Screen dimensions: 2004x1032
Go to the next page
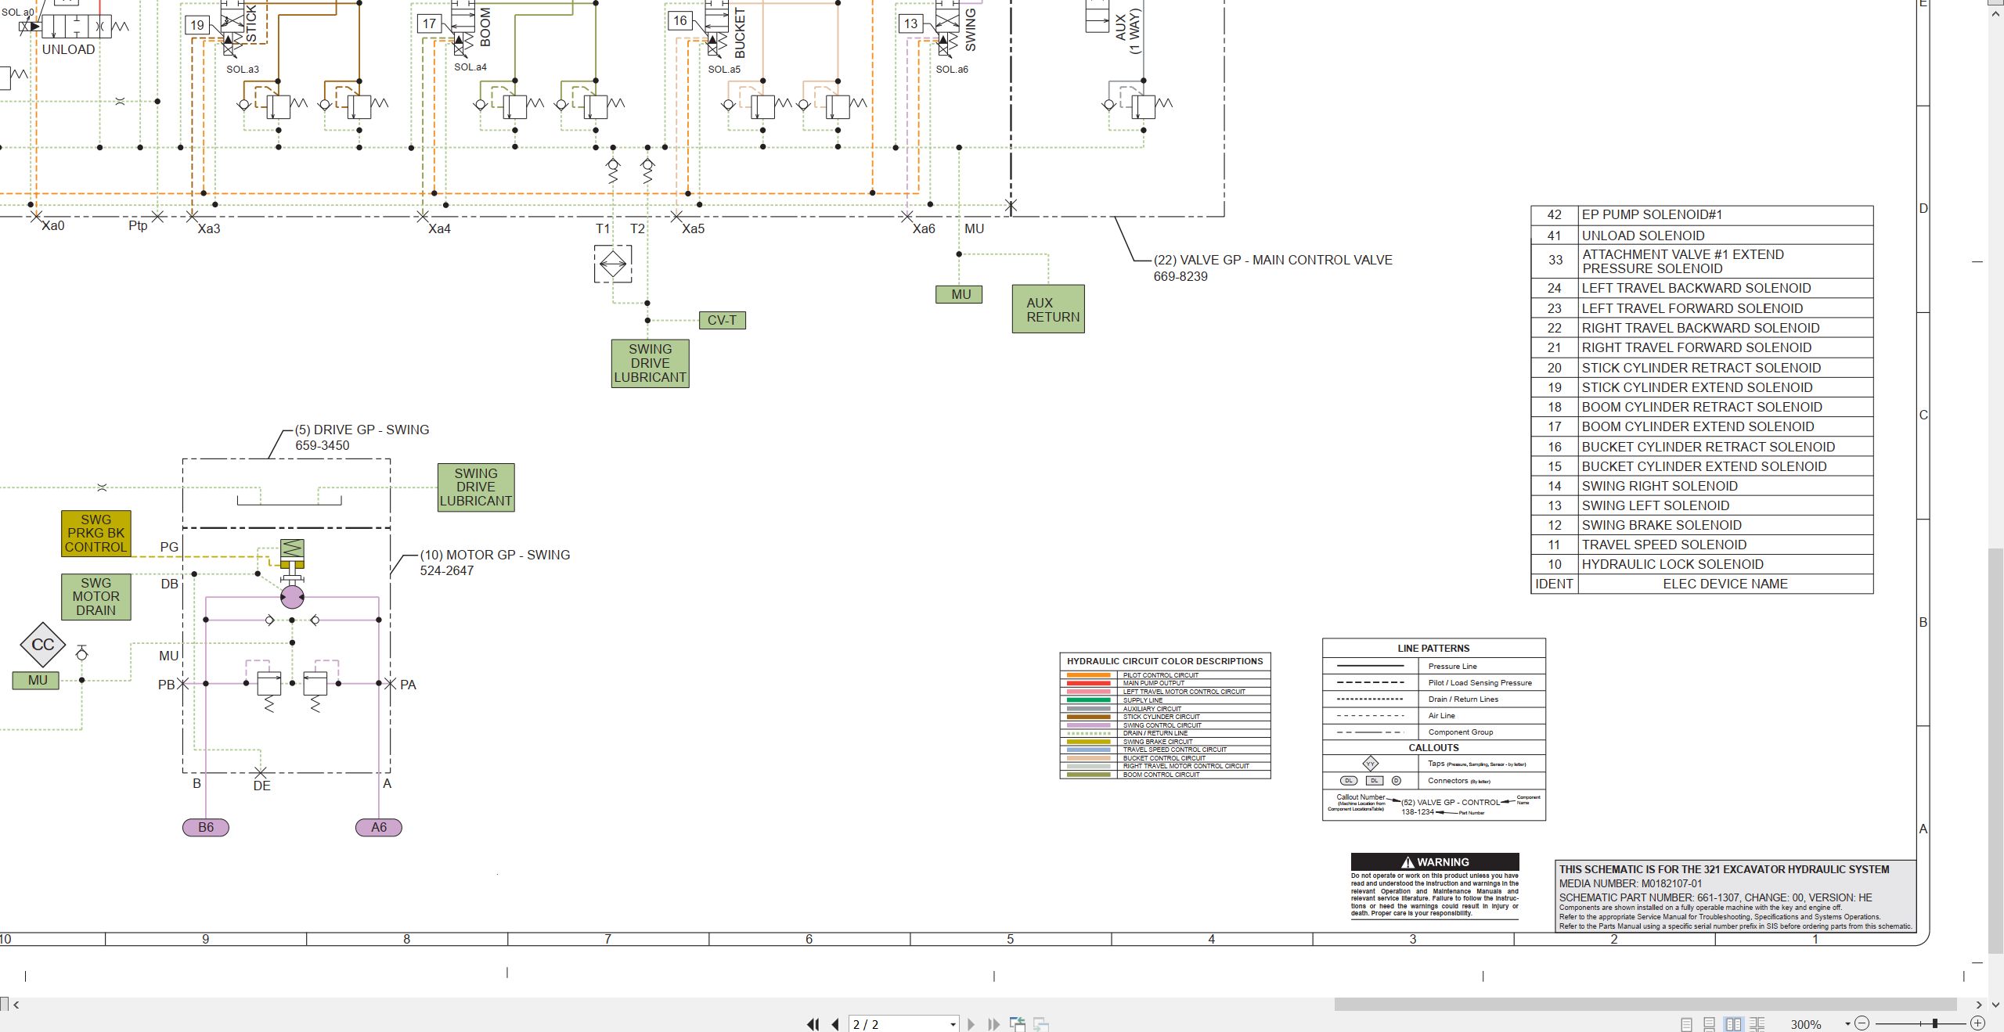(x=971, y=1023)
